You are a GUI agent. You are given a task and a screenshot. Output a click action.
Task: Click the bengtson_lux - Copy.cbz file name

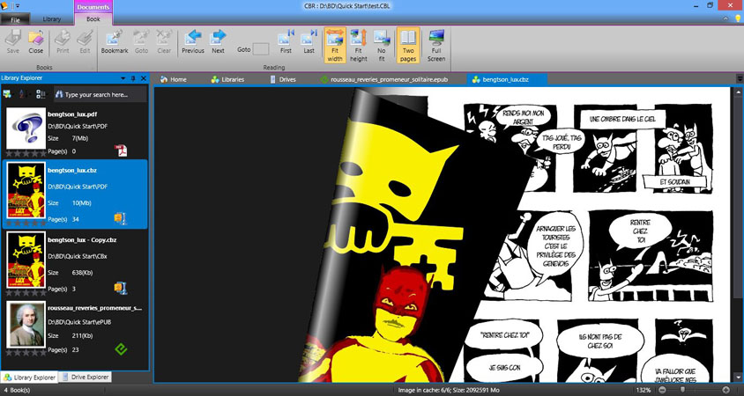[x=82, y=239]
